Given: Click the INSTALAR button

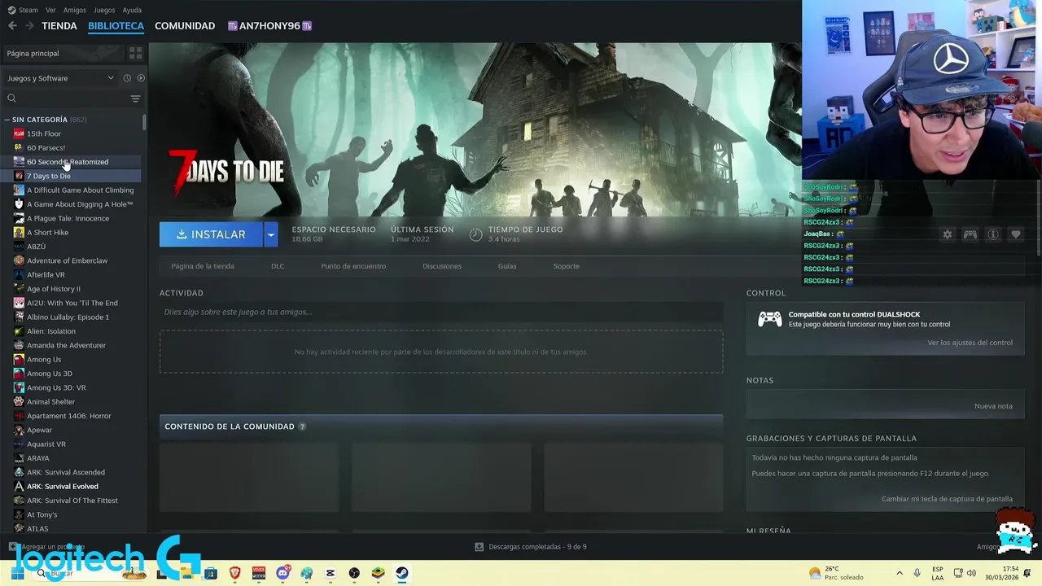Looking at the screenshot, I should coord(211,234).
